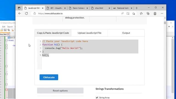Click the Notepad++ dropdown arrow at right
This screenshot has height=99, width=176.
[x=169, y=27]
